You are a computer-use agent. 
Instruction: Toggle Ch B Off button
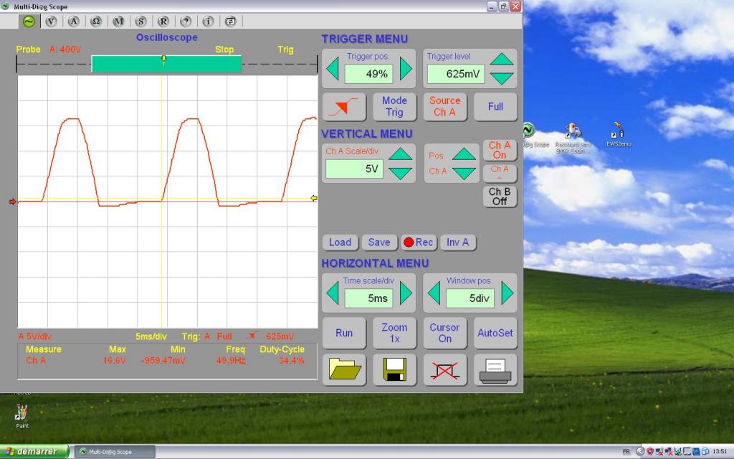coord(500,197)
